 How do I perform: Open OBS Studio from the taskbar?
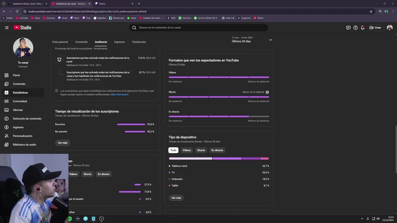coord(101,219)
